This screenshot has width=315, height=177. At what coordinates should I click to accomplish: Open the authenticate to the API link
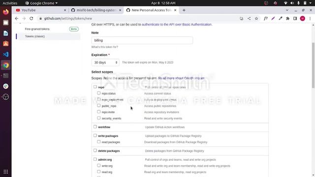[177, 25]
